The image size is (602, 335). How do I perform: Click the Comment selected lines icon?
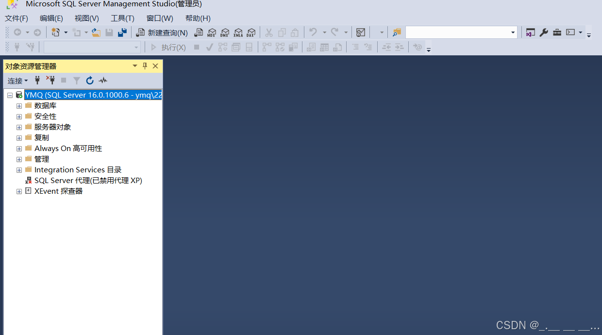coord(355,47)
